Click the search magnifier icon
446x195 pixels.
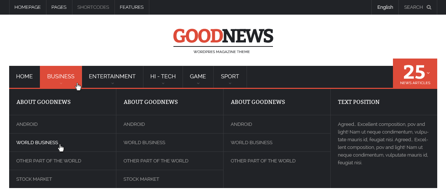point(429,7)
